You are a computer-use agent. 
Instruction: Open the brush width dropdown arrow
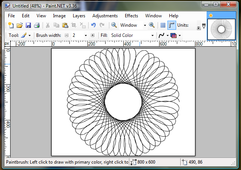click(x=86, y=35)
